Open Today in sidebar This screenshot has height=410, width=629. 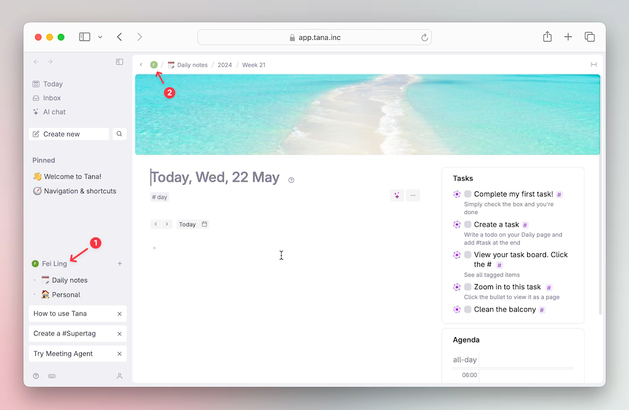48,84
